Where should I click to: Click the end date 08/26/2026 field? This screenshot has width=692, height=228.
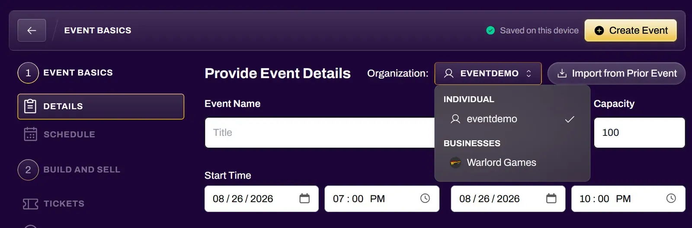pos(508,199)
